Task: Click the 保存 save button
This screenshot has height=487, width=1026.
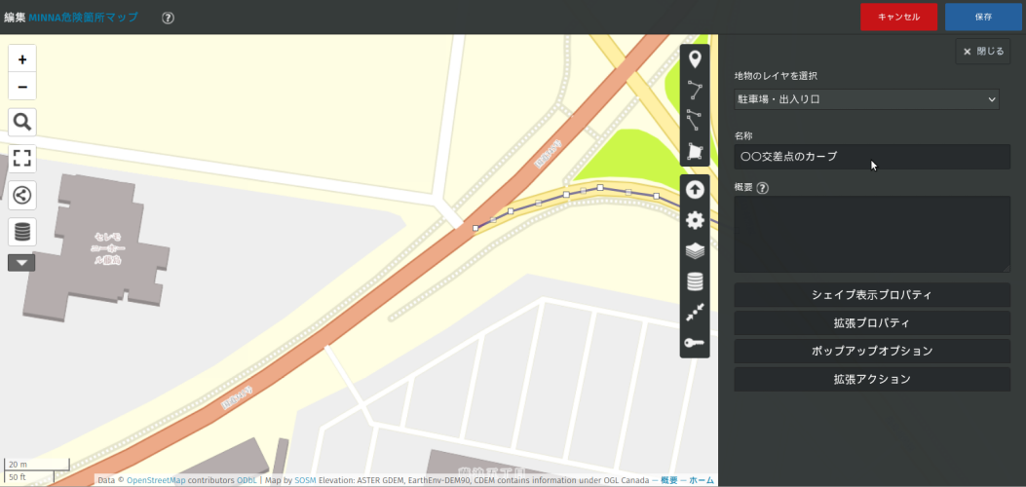Action: [x=982, y=17]
